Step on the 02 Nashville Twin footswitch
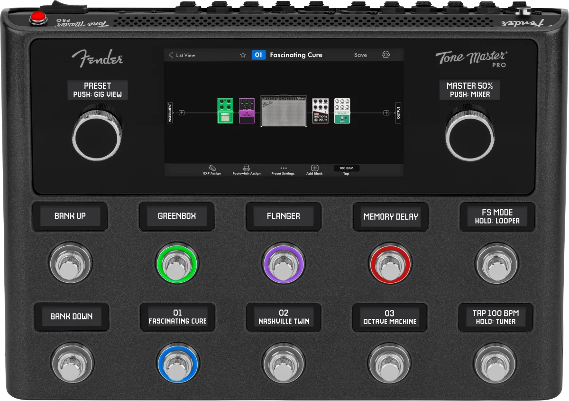Viewport: 569px width, 401px height. pyautogui.click(x=284, y=364)
